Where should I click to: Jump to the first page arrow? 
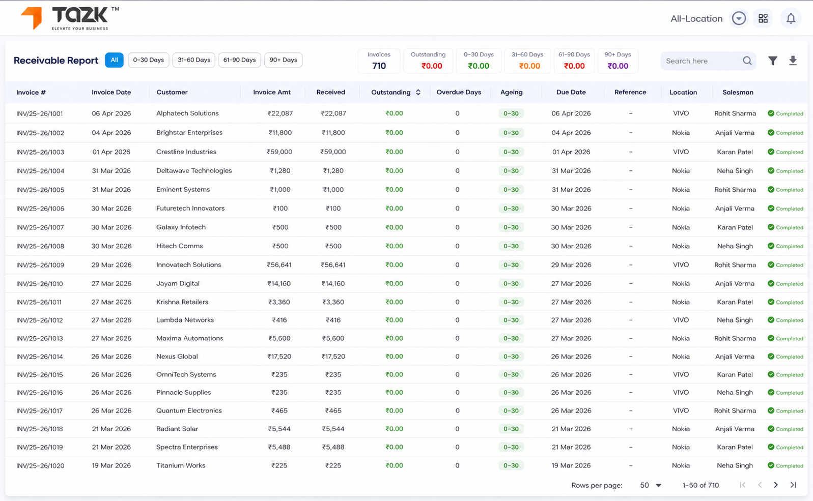[743, 485]
